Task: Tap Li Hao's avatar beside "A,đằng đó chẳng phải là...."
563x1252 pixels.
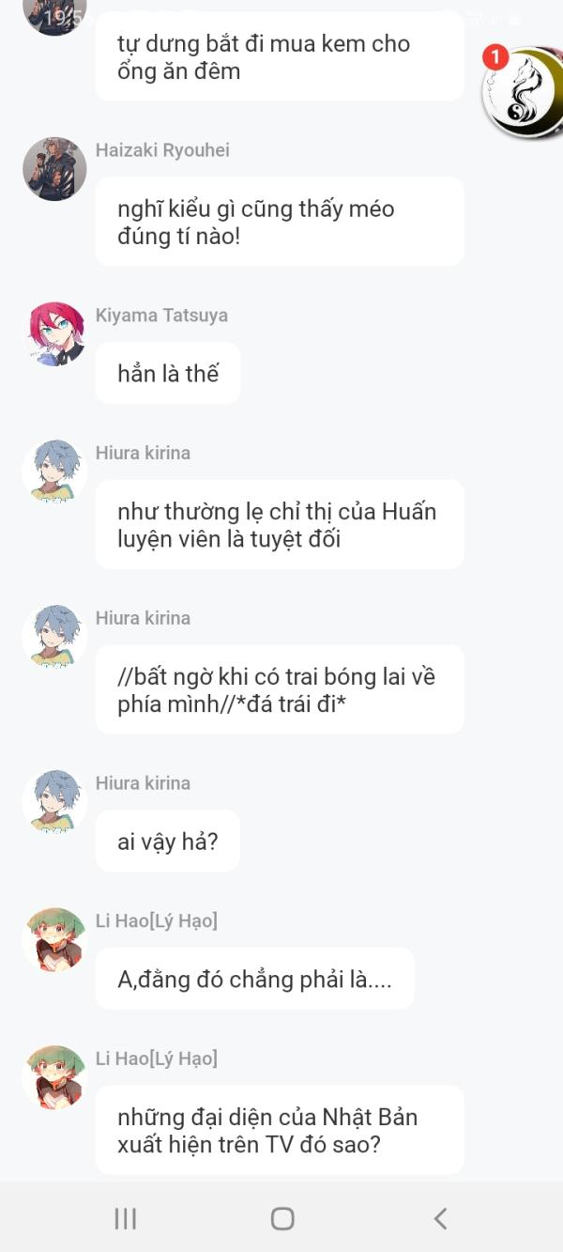Action: coord(54,939)
